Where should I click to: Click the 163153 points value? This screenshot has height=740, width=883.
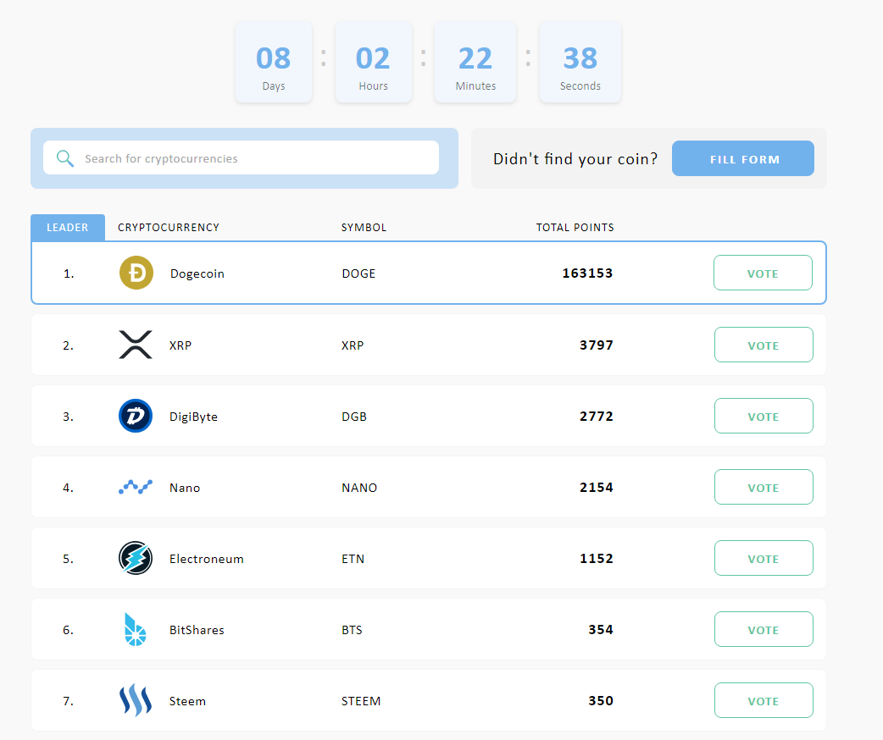pos(587,273)
